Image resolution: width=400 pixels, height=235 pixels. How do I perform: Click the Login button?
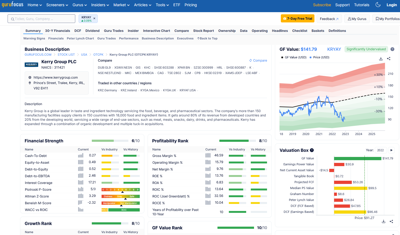click(392, 5)
